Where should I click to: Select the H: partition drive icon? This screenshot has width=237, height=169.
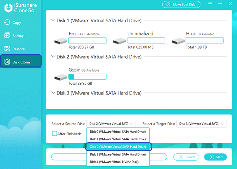[x=178, y=41]
